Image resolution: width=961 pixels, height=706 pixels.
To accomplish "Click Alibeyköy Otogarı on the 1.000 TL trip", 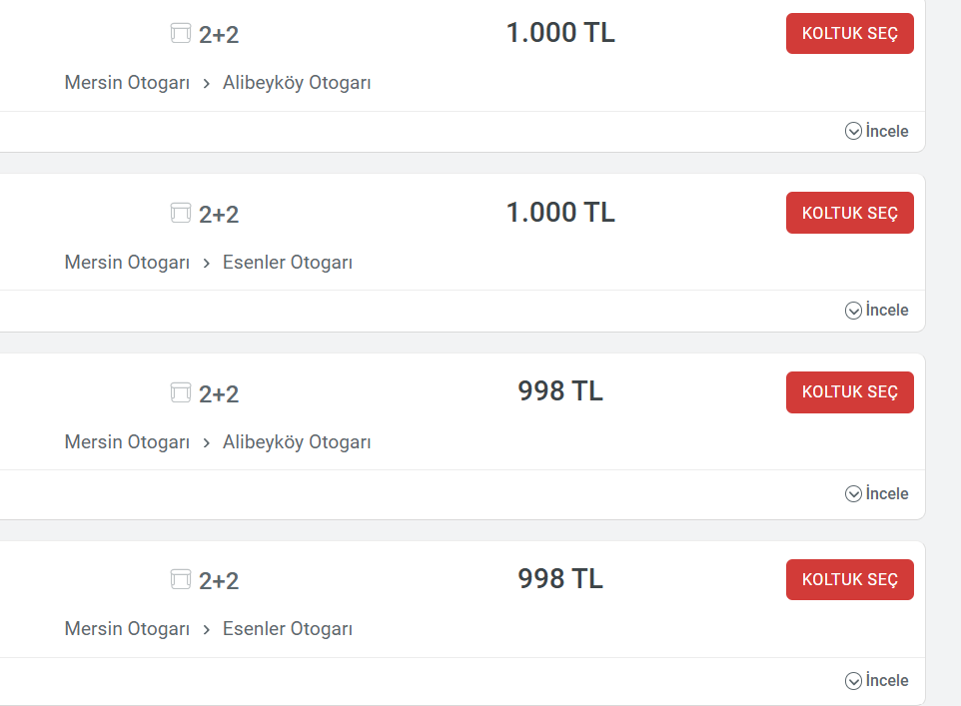I will [x=297, y=83].
